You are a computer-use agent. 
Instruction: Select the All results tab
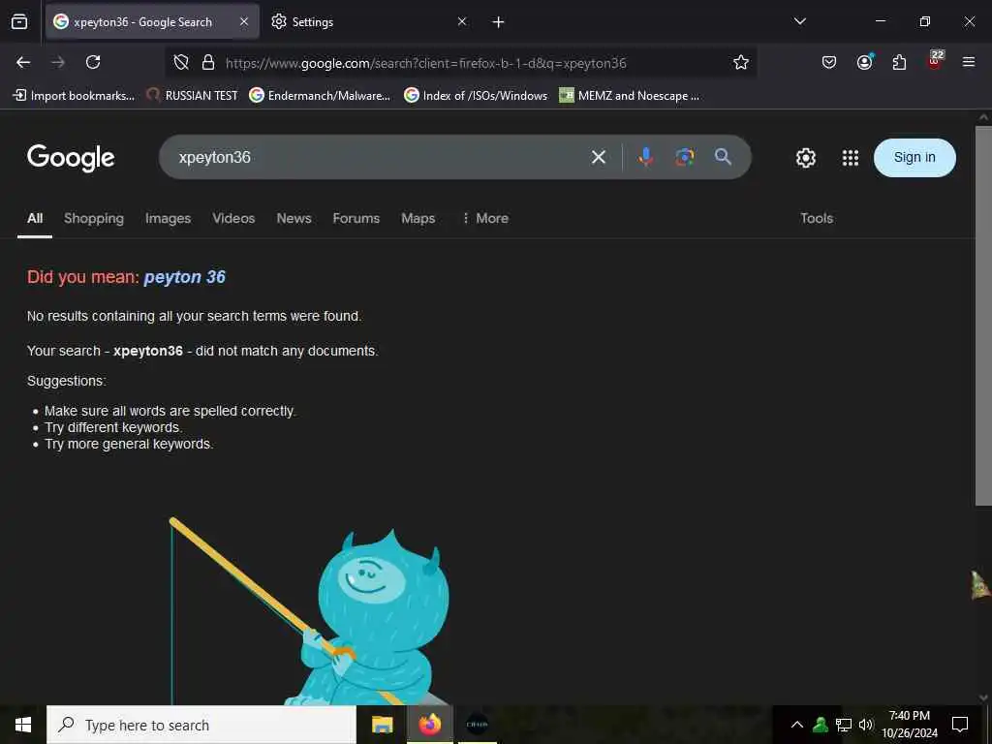point(35,218)
